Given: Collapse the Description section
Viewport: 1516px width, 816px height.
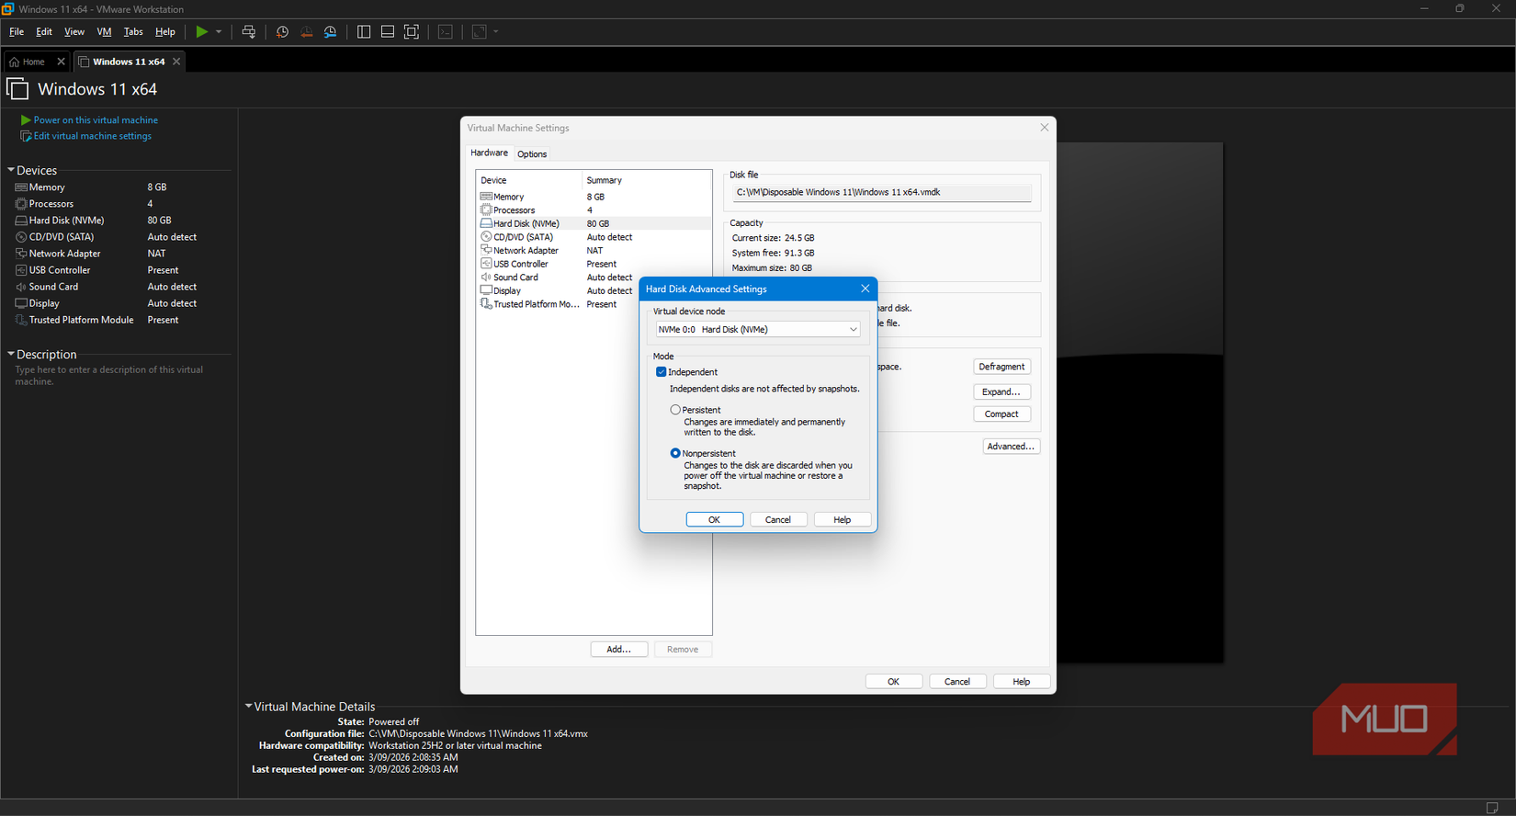Looking at the screenshot, I should click(11, 354).
